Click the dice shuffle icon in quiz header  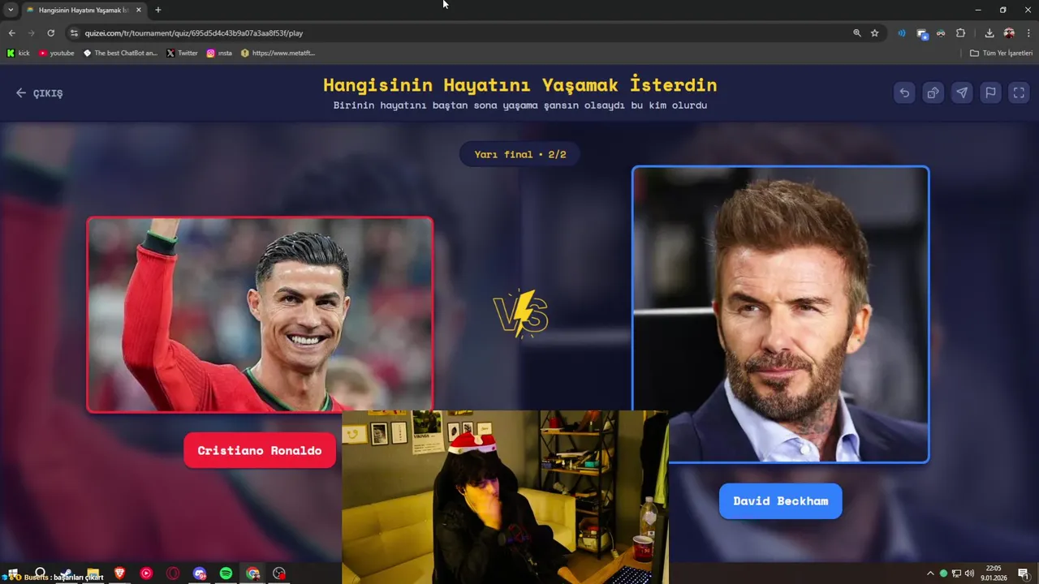933,92
